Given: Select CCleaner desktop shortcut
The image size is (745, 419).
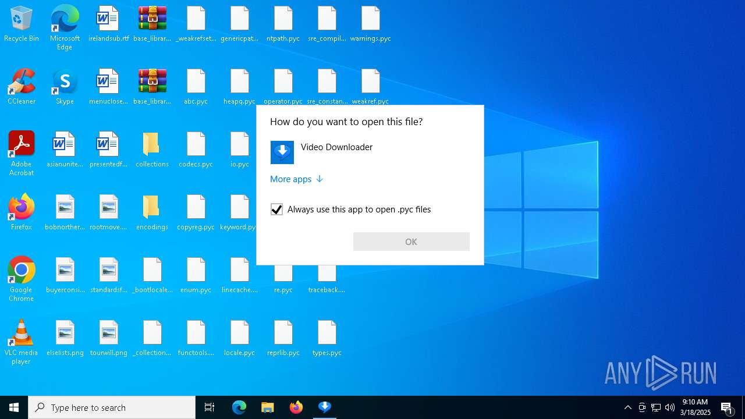Looking at the screenshot, I should 22,87.
